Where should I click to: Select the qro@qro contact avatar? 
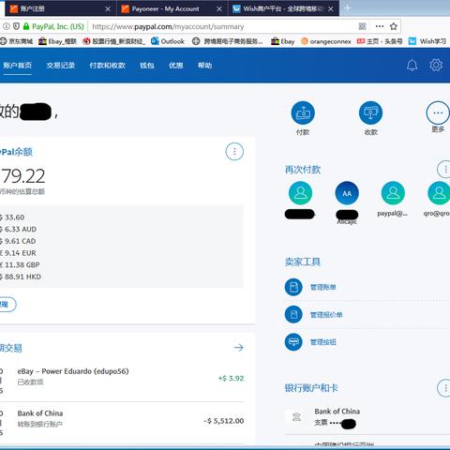pos(439,193)
